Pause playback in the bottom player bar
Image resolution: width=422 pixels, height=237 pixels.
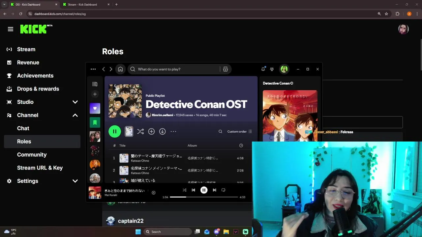204,190
